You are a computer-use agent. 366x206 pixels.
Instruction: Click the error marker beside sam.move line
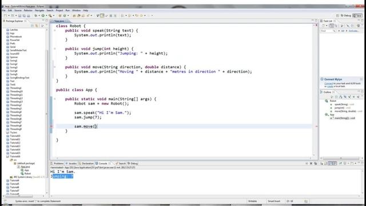pos(51,126)
